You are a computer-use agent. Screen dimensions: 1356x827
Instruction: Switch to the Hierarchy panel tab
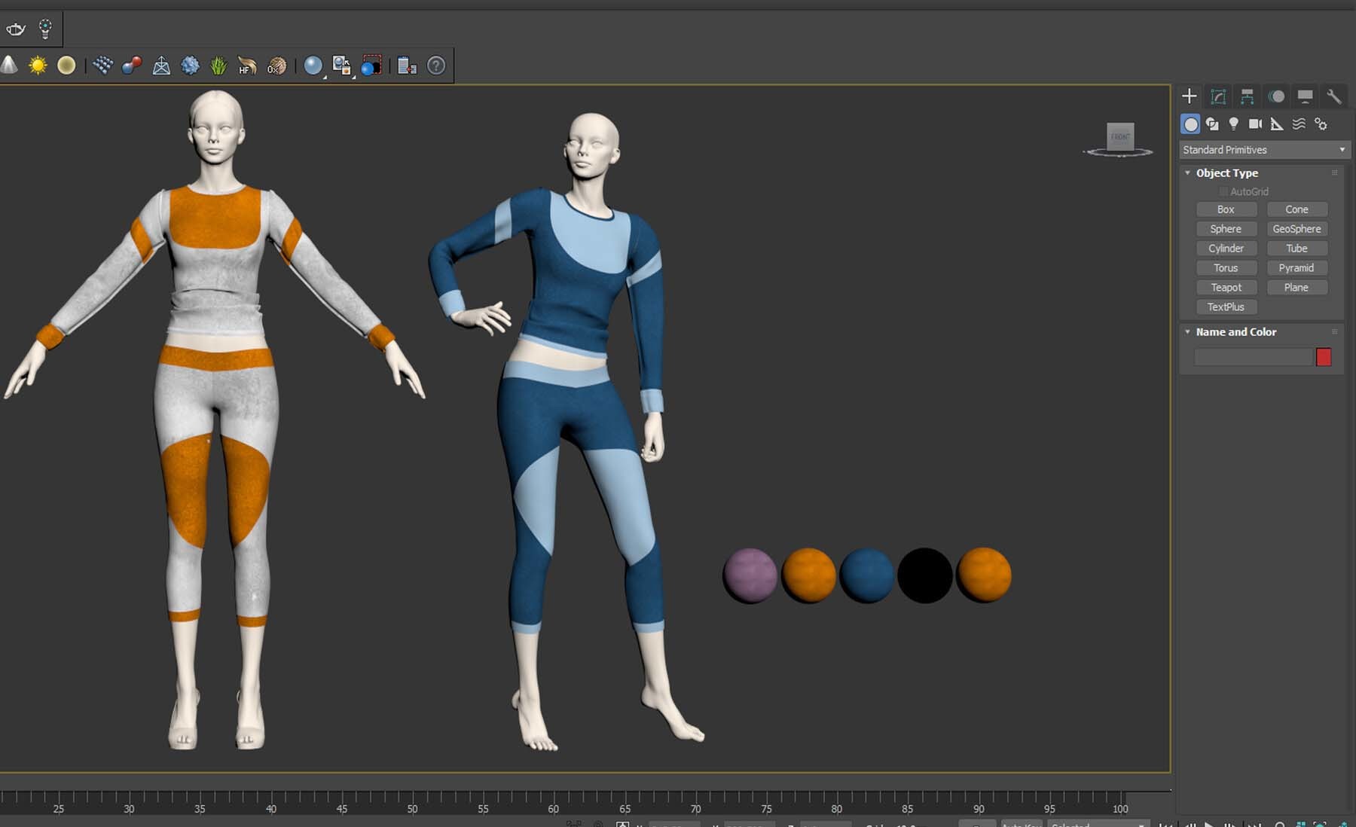(x=1247, y=96)
